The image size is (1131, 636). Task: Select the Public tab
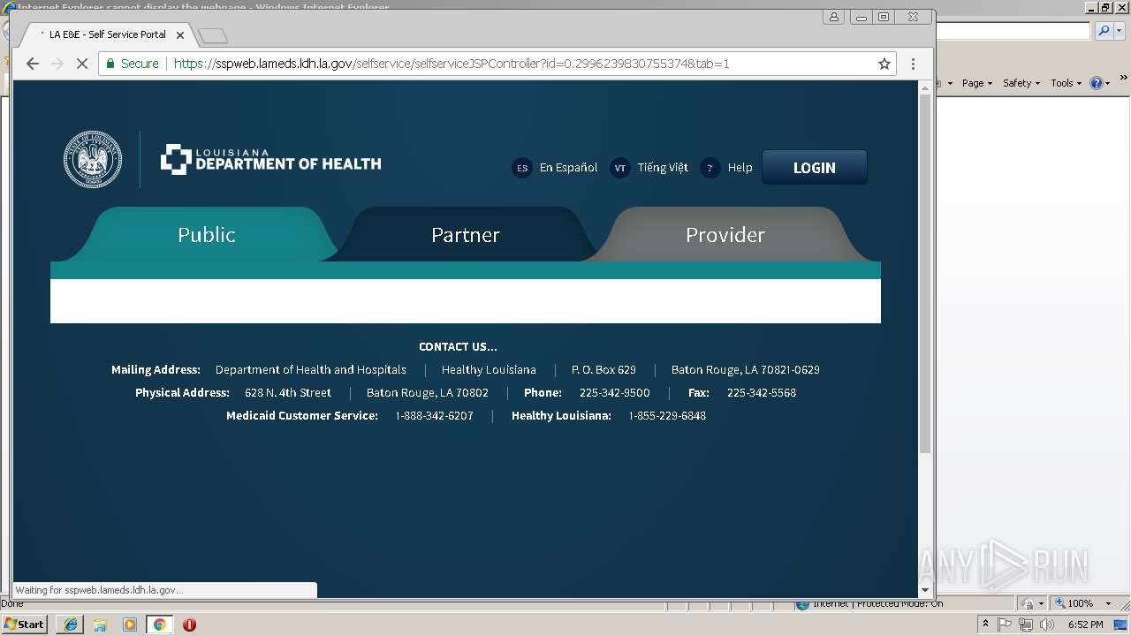(207, 235)
